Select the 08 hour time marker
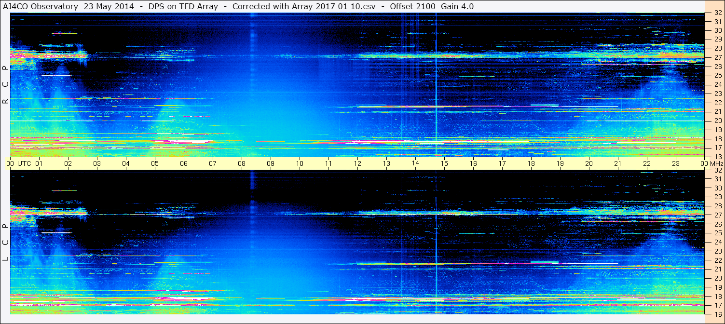Screen dimensions: 725x324 click(x=242, y=163)
